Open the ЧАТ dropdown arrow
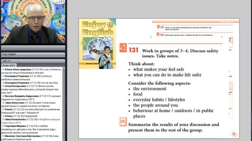The width and height of the screenshot is (252, 141). pyautogui.click(x=9, y=61)
